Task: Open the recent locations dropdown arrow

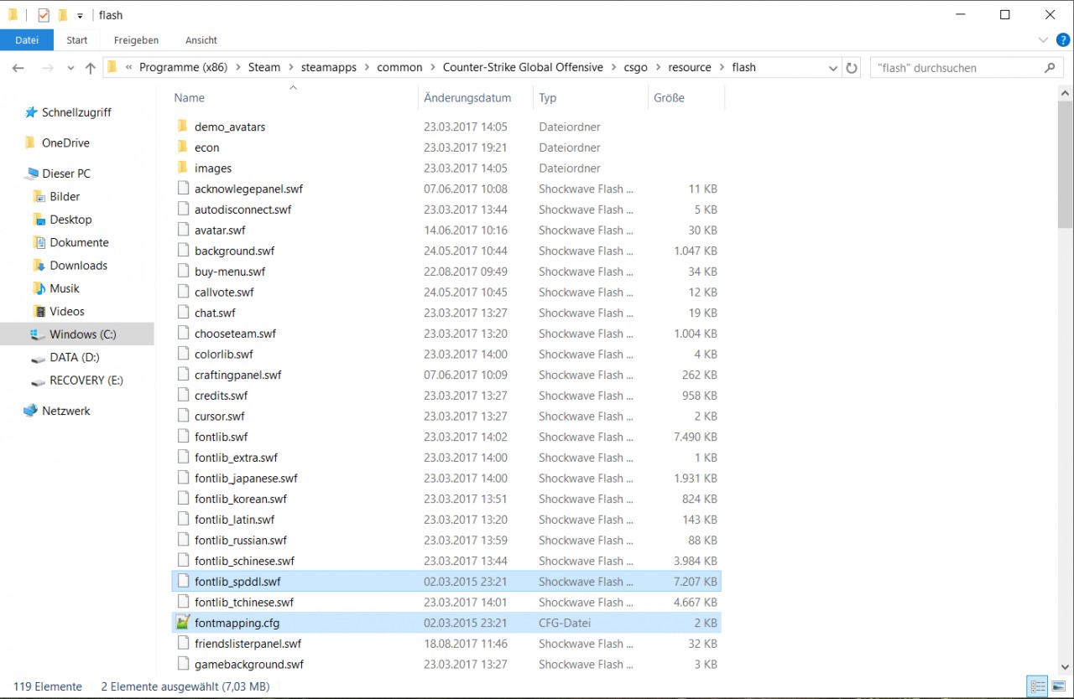Action: pos(70,69)
